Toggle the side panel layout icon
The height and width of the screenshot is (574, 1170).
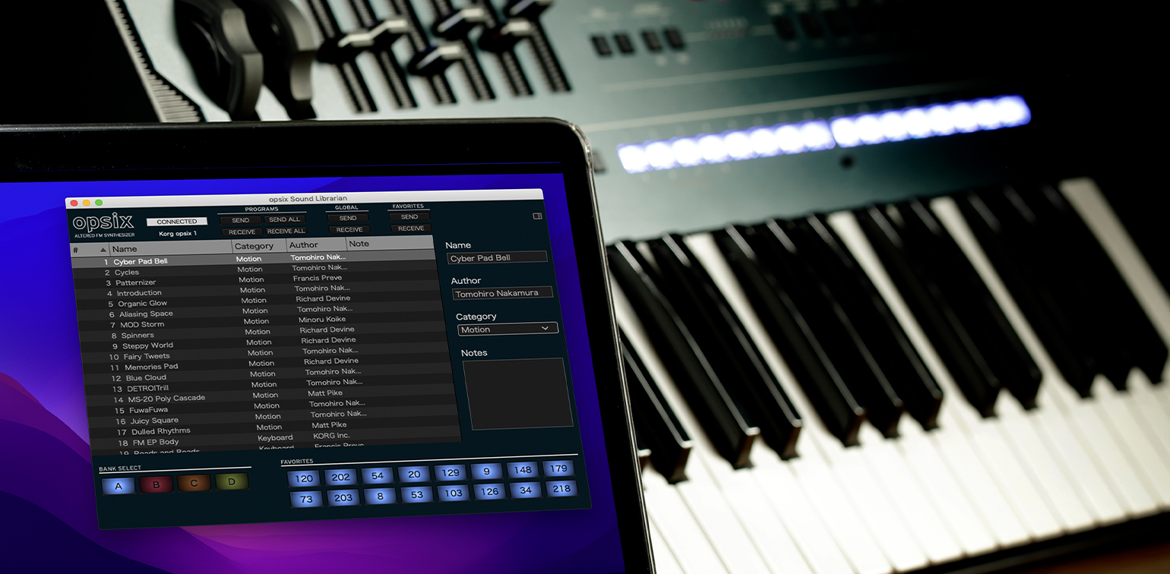point(537,216)
